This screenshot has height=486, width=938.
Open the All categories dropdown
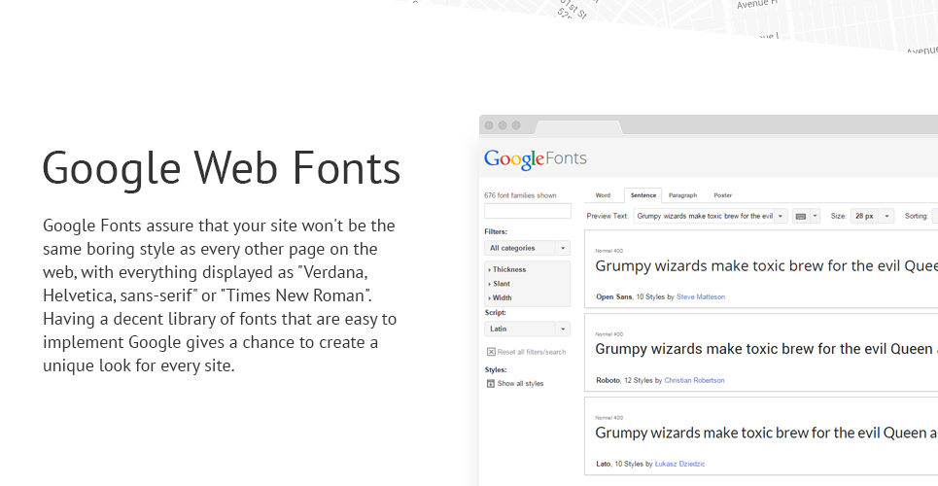[x=527, y=248]
